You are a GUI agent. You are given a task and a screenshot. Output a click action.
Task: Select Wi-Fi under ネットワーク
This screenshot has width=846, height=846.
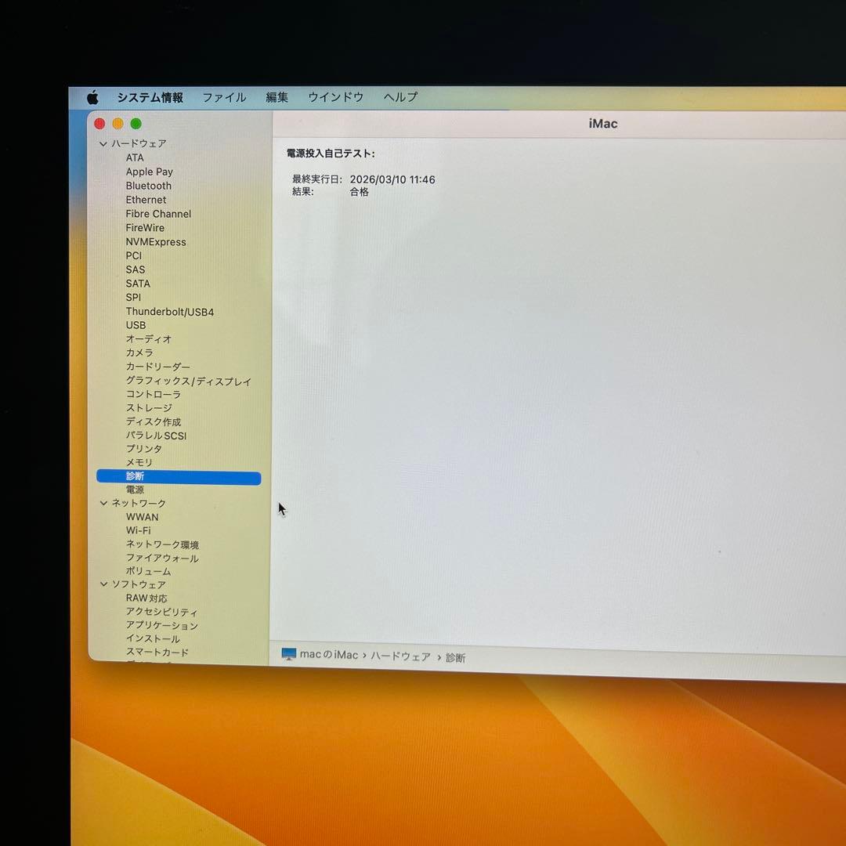pyautogui.click(x=139, y=530)
